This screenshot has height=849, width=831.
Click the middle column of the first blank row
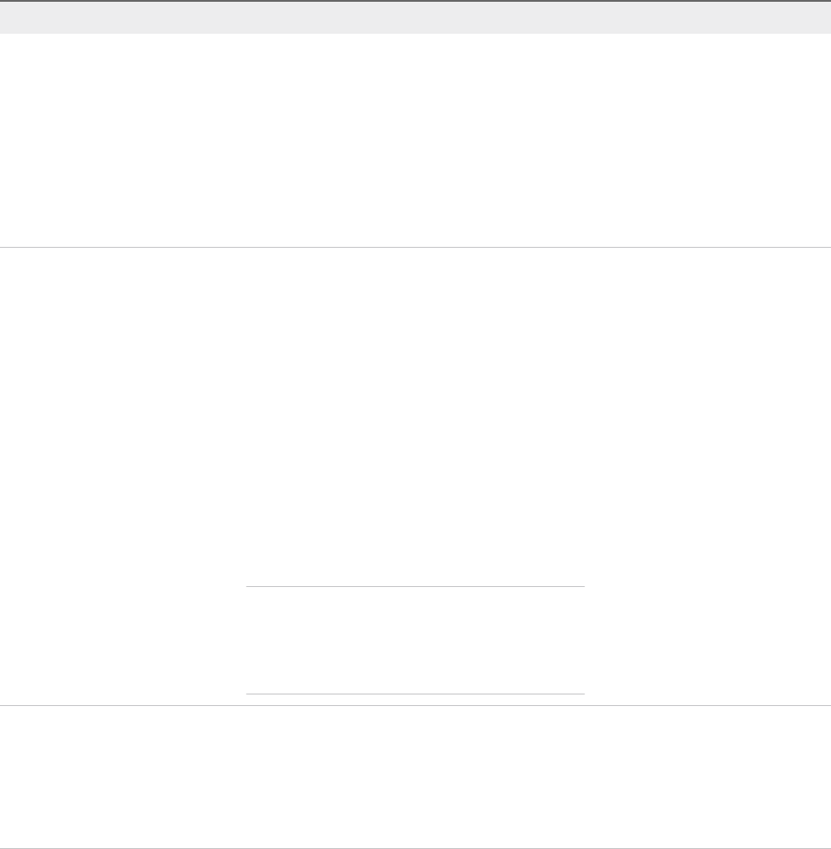(415, 140)
